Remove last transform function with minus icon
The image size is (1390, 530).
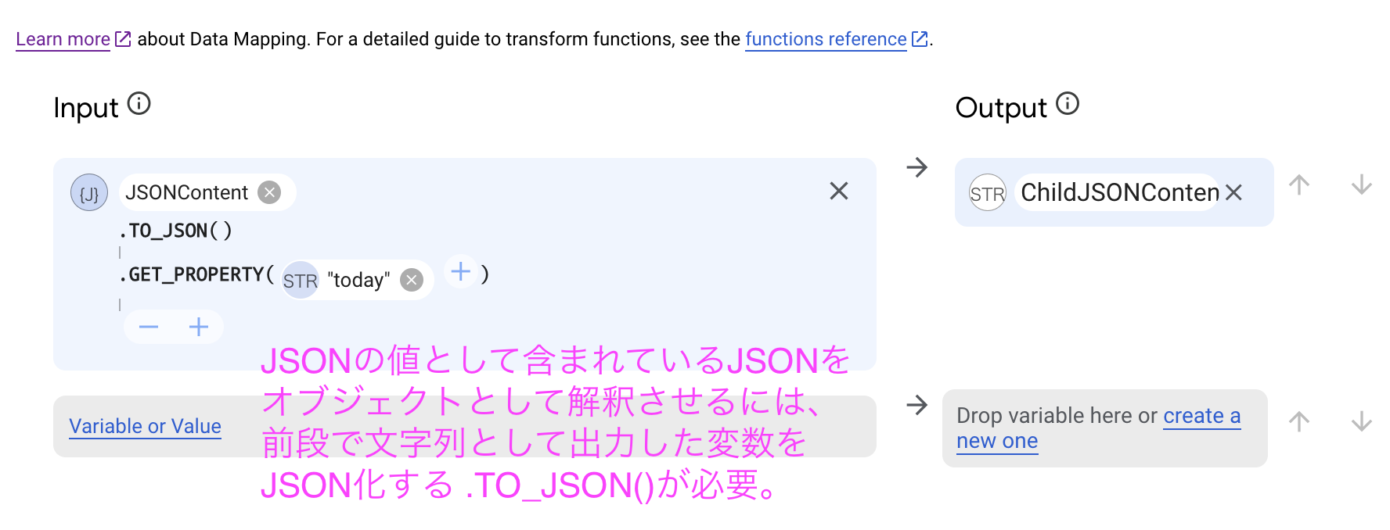[x=149, y=327]
